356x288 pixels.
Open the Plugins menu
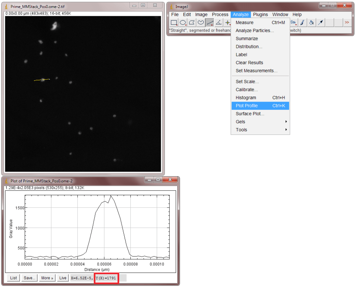click(x=260, y=15)
